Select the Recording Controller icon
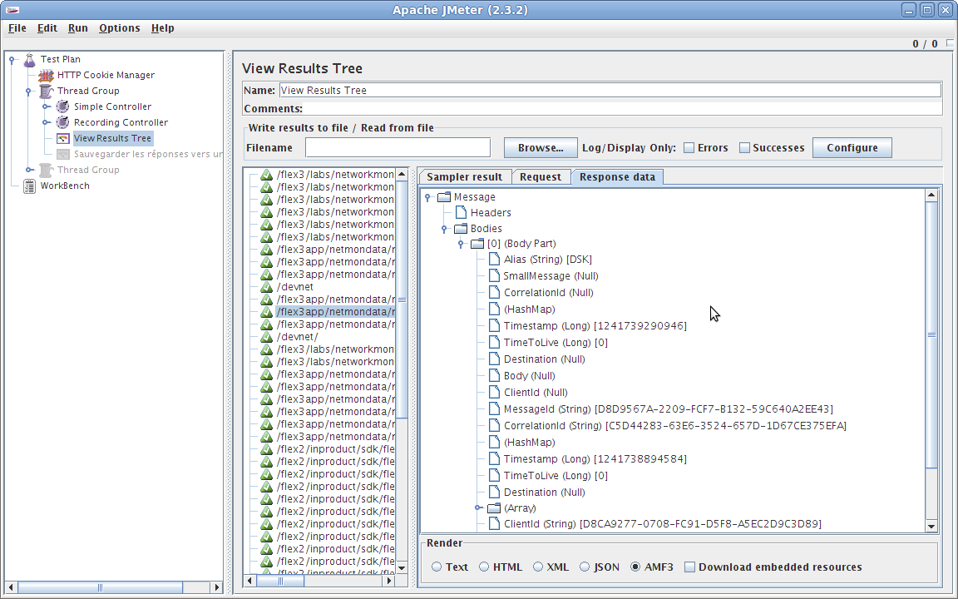Viewport: 958px width, 599px height. [62, 121]
